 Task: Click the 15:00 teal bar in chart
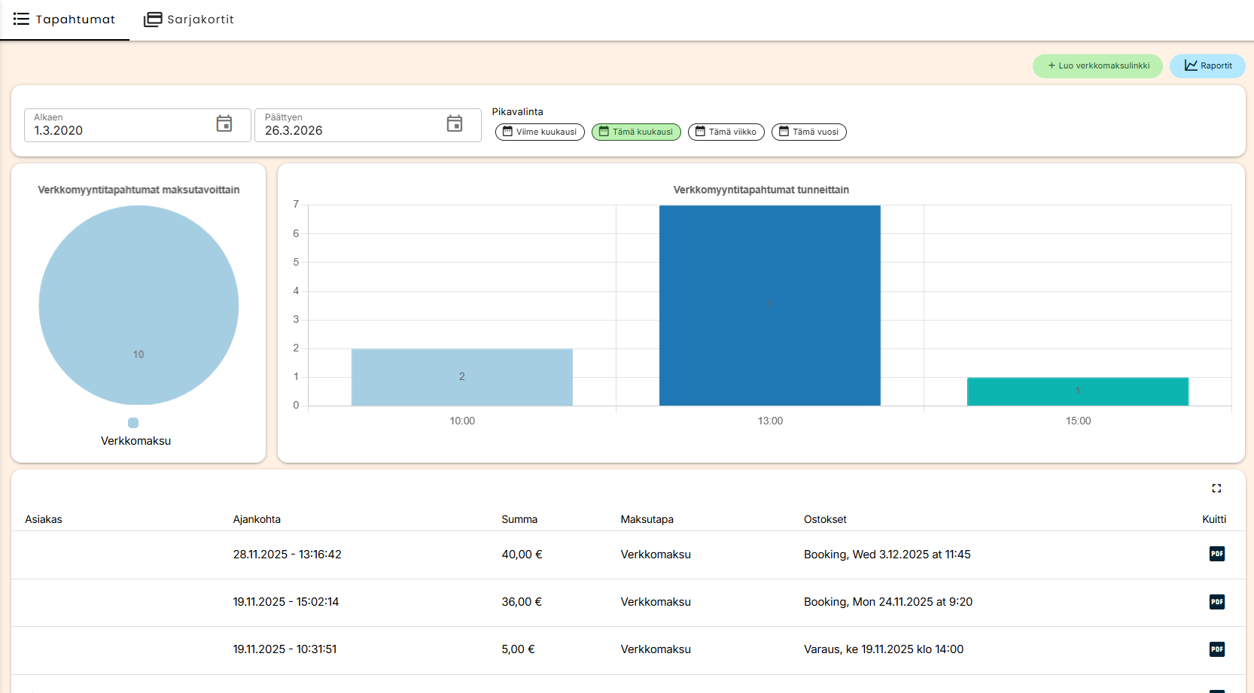pyautogui.click(x=1077, y=391)
